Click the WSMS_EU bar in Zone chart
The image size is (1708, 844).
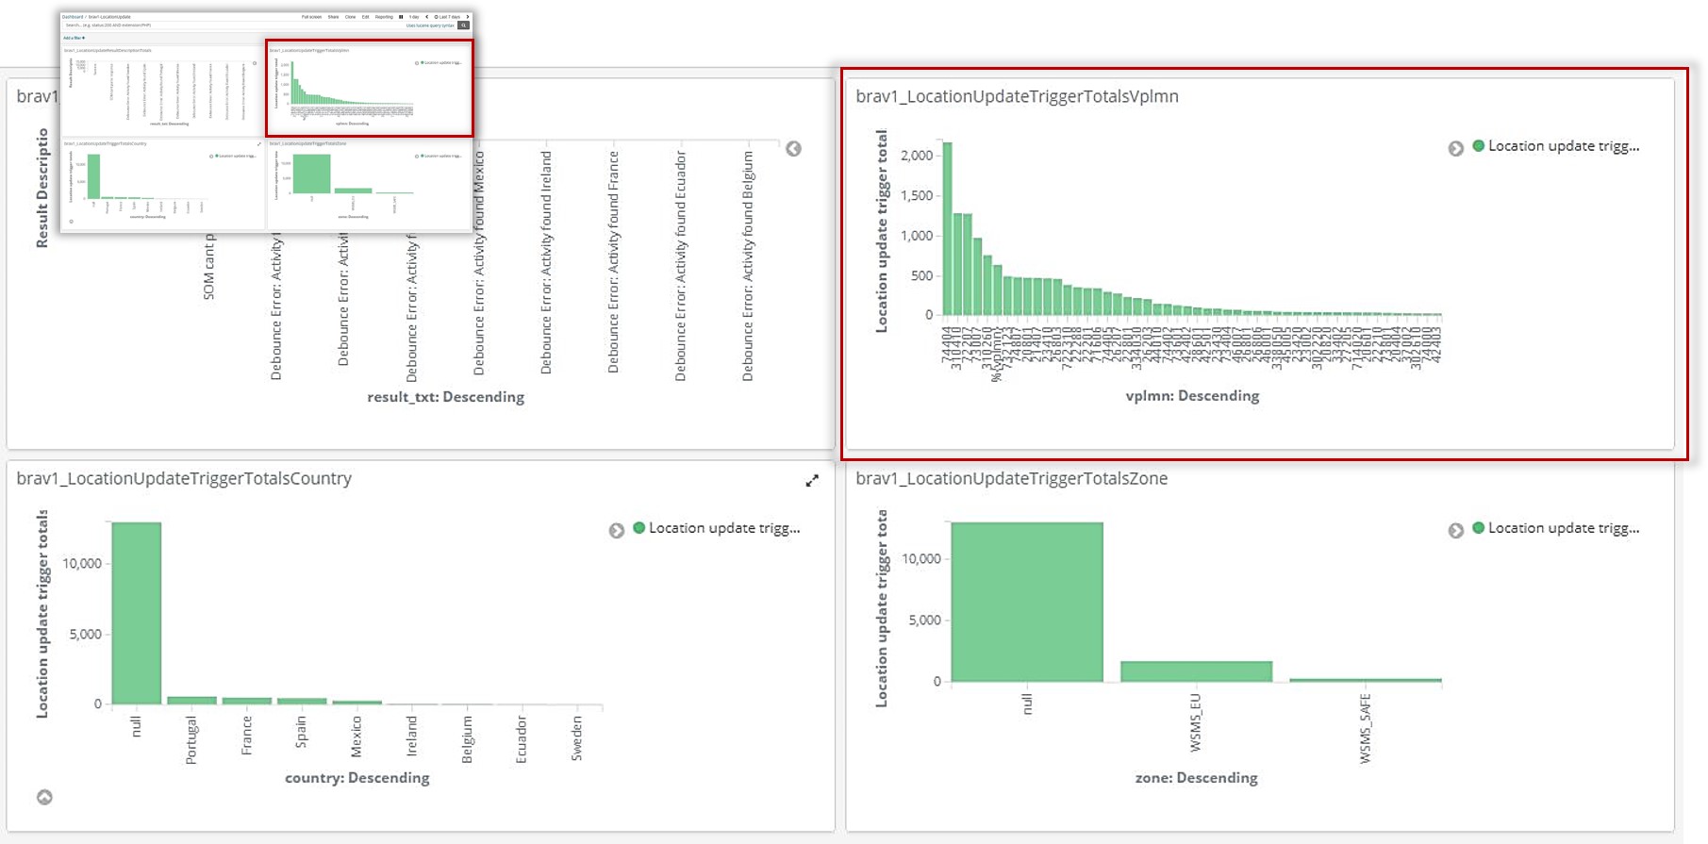[x=1196, y=671]
